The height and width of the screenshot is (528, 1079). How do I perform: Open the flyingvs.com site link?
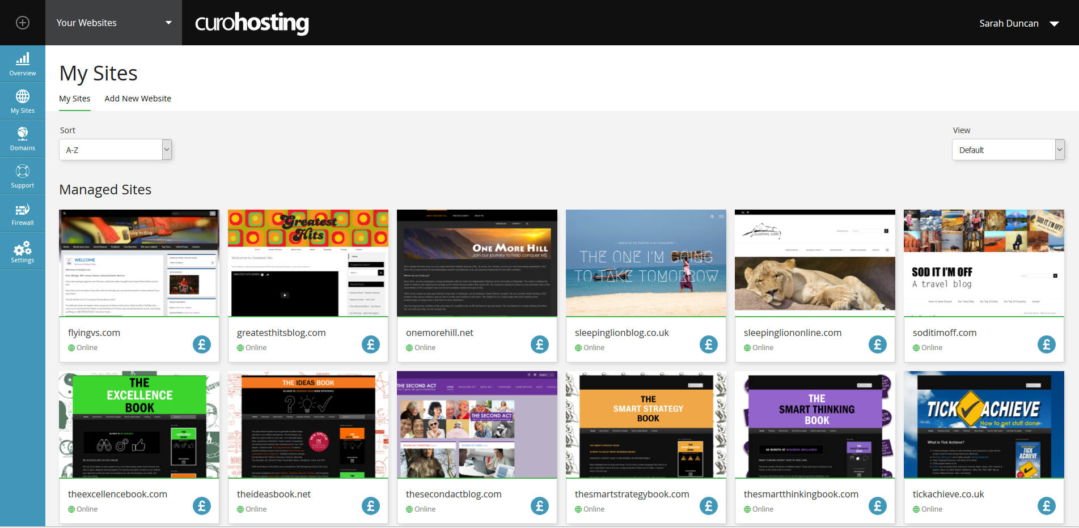coord(94,333)
